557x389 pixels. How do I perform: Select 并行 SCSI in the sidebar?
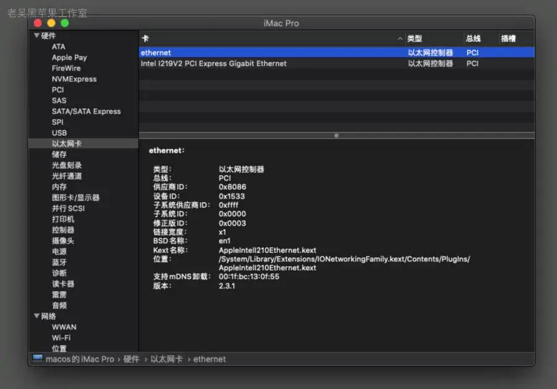click(68, 208)
